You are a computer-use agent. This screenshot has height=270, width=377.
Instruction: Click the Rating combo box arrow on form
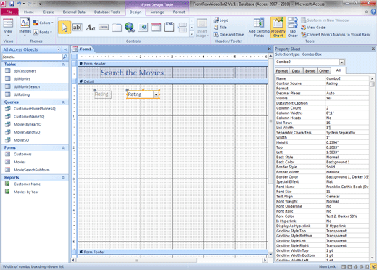pos(156,94)
